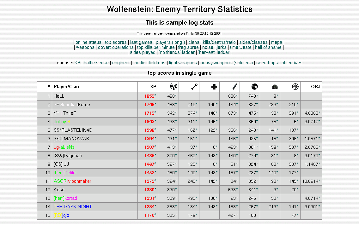Click the engineer wrench column icon
The width and height of the screenshot is (359, 225).
(194, 87)
